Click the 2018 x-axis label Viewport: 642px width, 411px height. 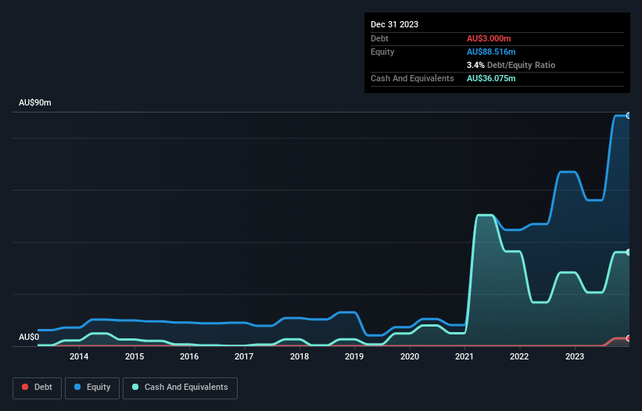coord(299,356)
